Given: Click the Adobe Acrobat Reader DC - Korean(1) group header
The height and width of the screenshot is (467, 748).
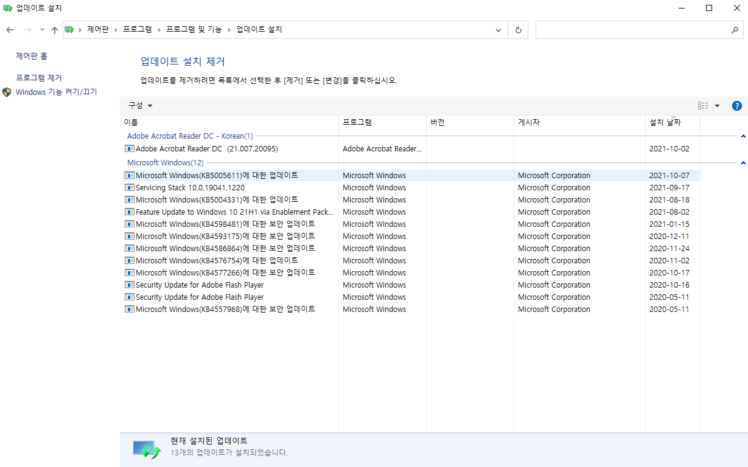Looking at the screenshot, I should pyautogui.click(x=190, y=136).
